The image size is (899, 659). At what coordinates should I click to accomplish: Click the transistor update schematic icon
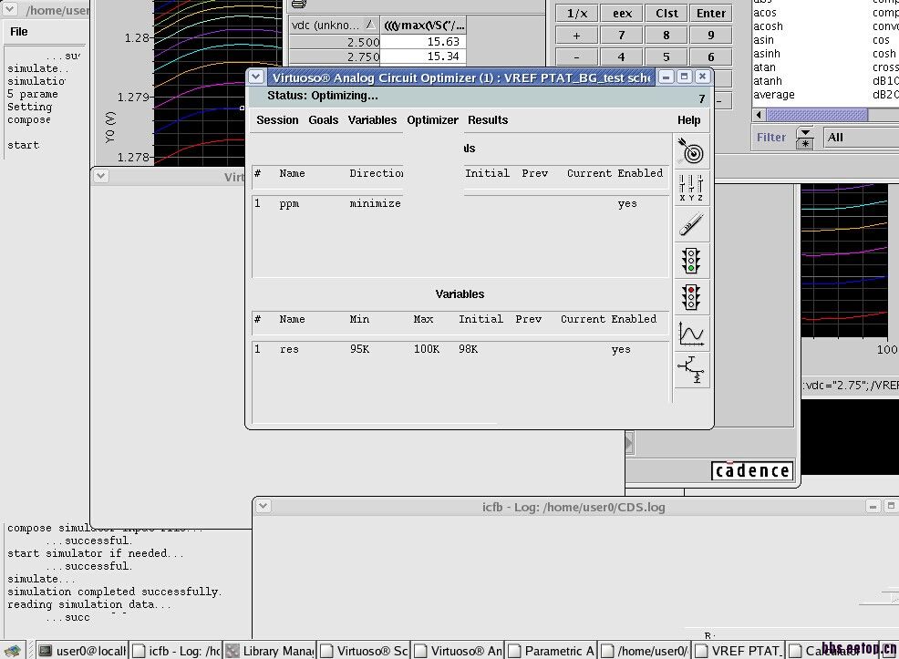[x=691, y=370]
